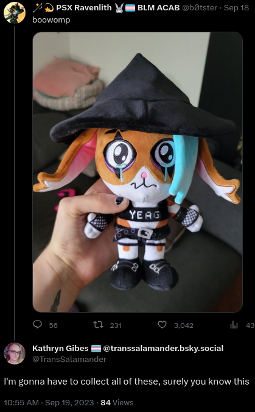The image size is (255, 412).
Task: Click the retweet arrows icon
Action: [x=99, y=325]
